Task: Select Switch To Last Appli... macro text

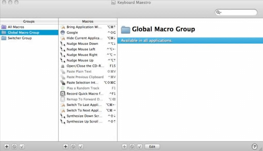Action: (84, 105)
